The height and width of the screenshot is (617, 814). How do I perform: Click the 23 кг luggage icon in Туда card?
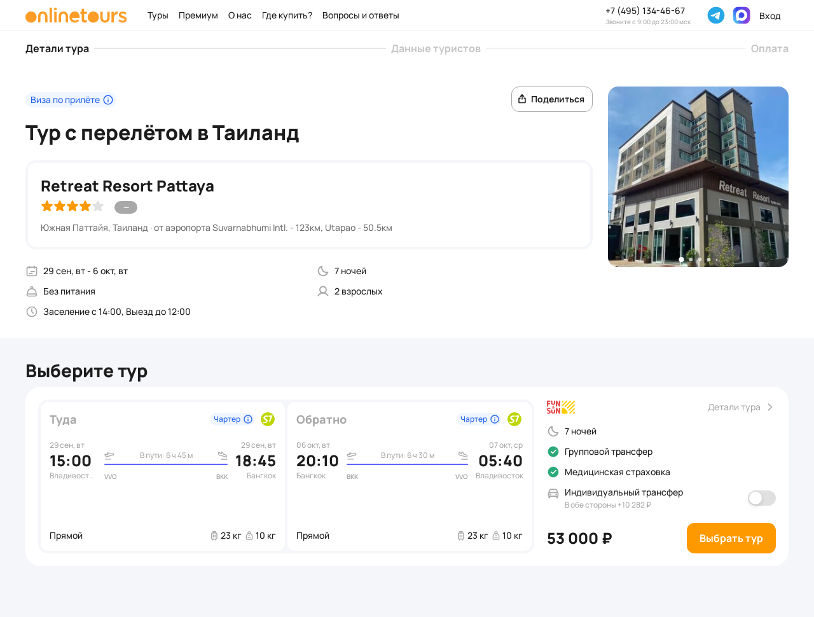tap(214, 536)
